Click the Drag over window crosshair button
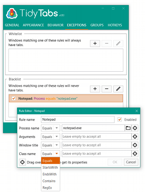 pos(22,162)
